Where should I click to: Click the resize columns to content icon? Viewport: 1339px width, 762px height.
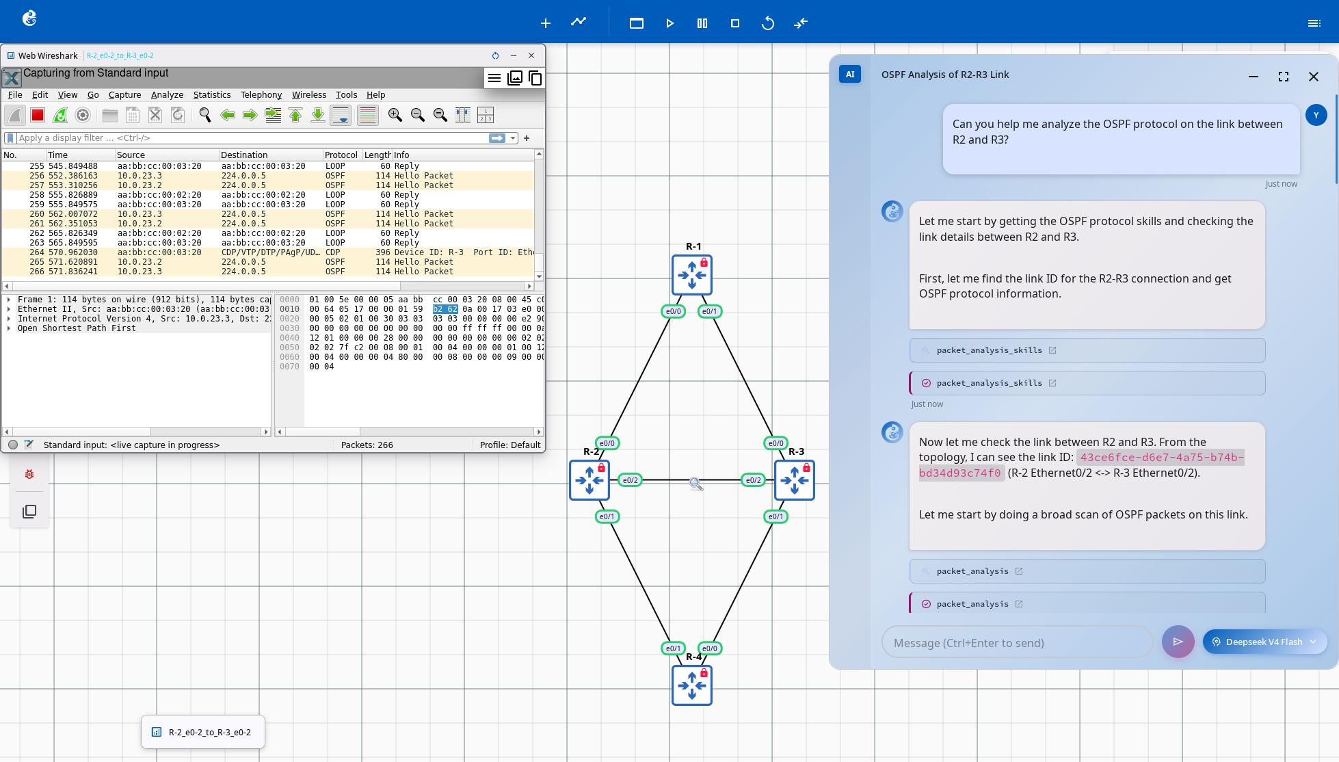pyautogui.click(x=463, y=115)
